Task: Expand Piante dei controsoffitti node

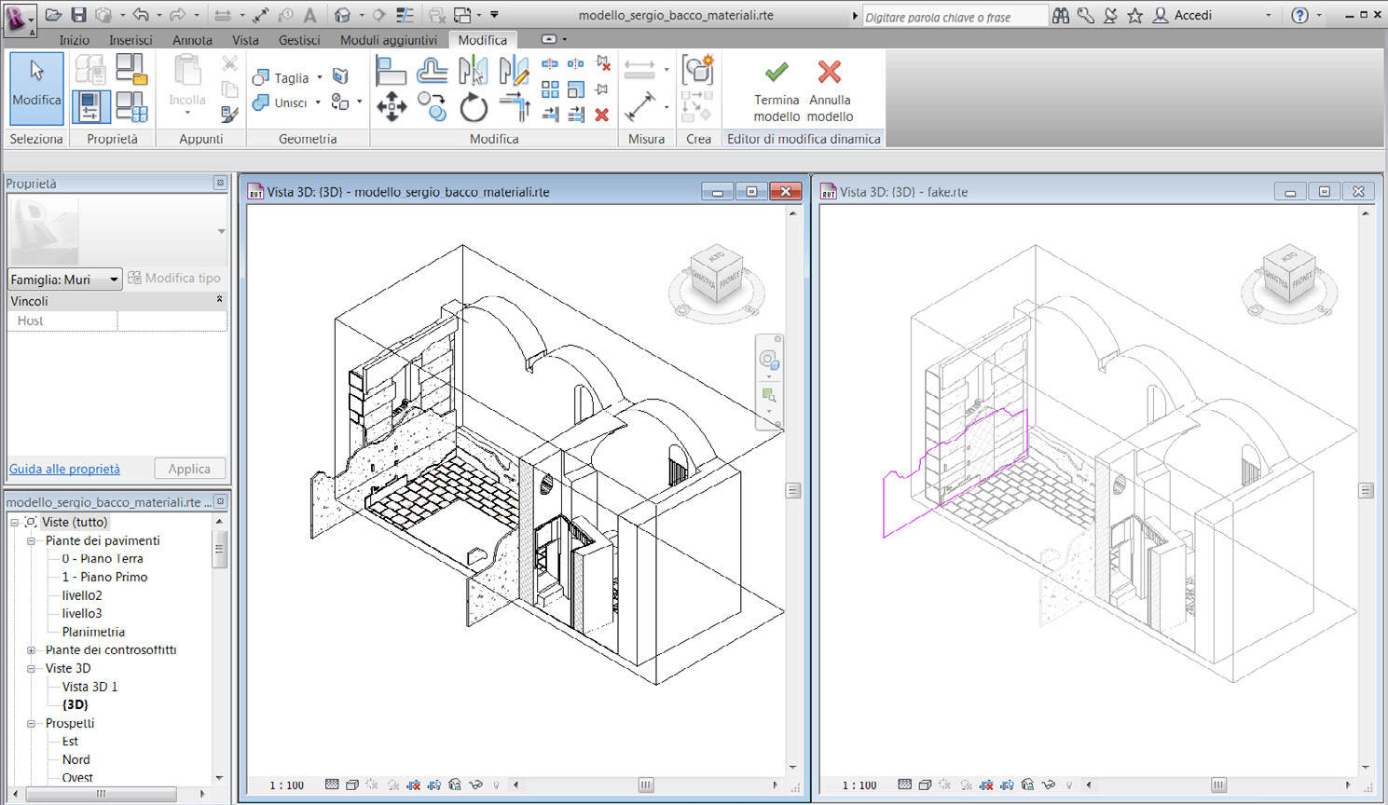Action: (x=32, y=650)
